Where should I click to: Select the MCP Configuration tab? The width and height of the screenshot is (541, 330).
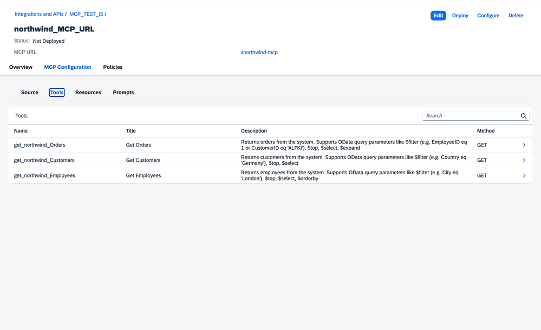coord(68,67)
